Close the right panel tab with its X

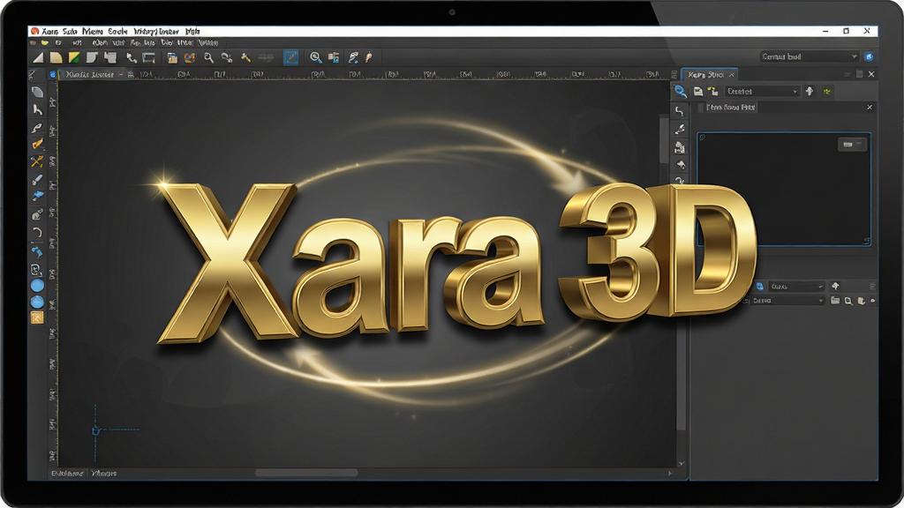pyautogui.click(x=732, y=75)
